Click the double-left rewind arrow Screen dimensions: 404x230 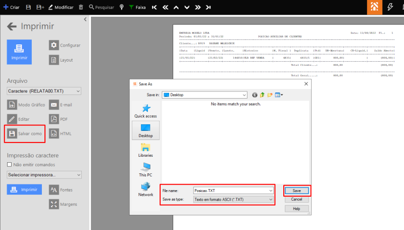166,7
